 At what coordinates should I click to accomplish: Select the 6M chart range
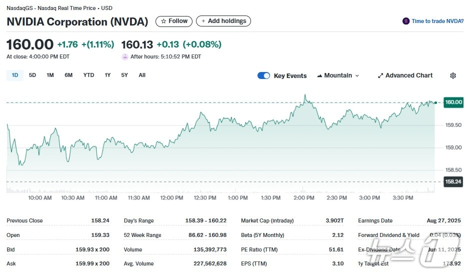[x=68, y=75]
